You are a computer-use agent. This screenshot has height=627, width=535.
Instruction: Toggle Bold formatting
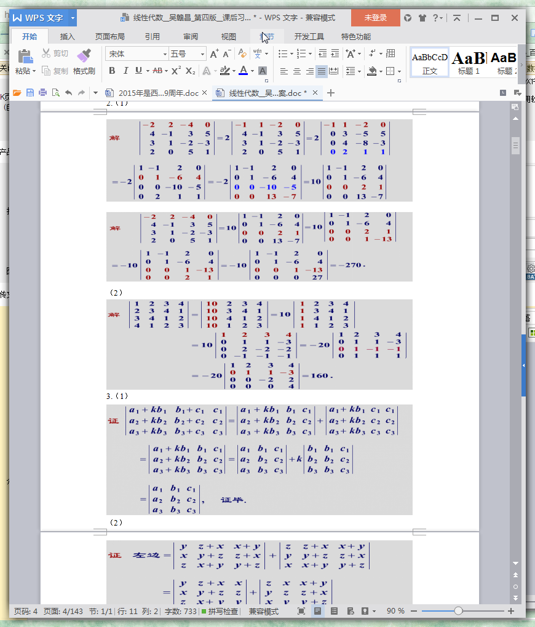point(112,71)
